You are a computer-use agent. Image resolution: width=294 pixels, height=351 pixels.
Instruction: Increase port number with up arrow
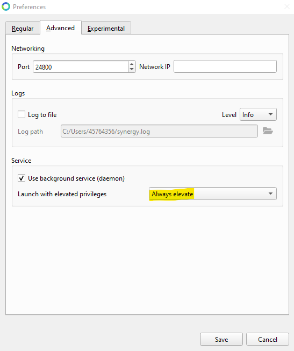132,64
